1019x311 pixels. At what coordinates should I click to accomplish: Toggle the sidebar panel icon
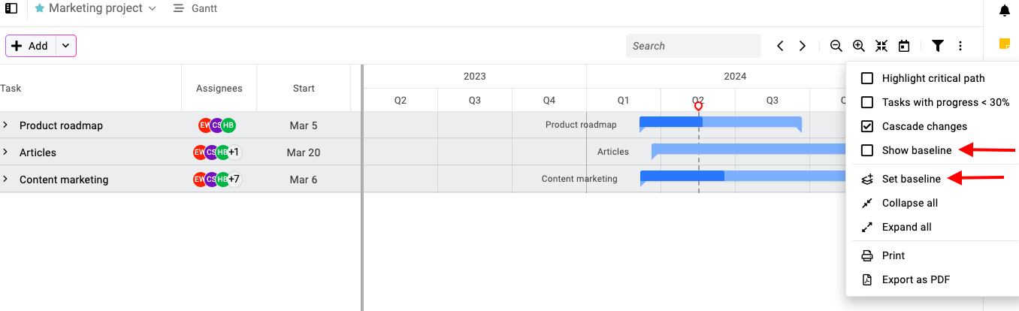point(11,8)
